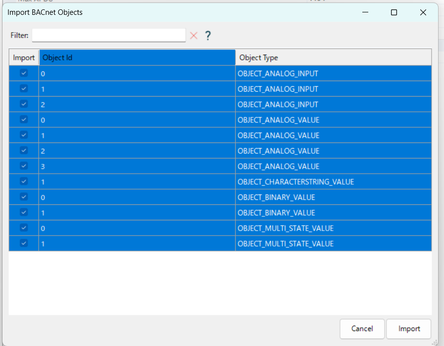
Task: Uncheck import for ANALOG_INPUT object 0
Action: tap(24, 73)
